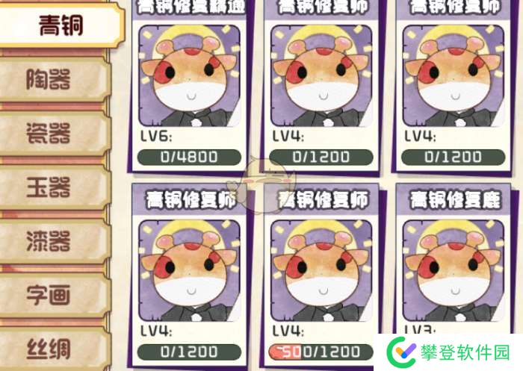
Task: Click the 0/4800 progress bar
Action: pos(189,157)
